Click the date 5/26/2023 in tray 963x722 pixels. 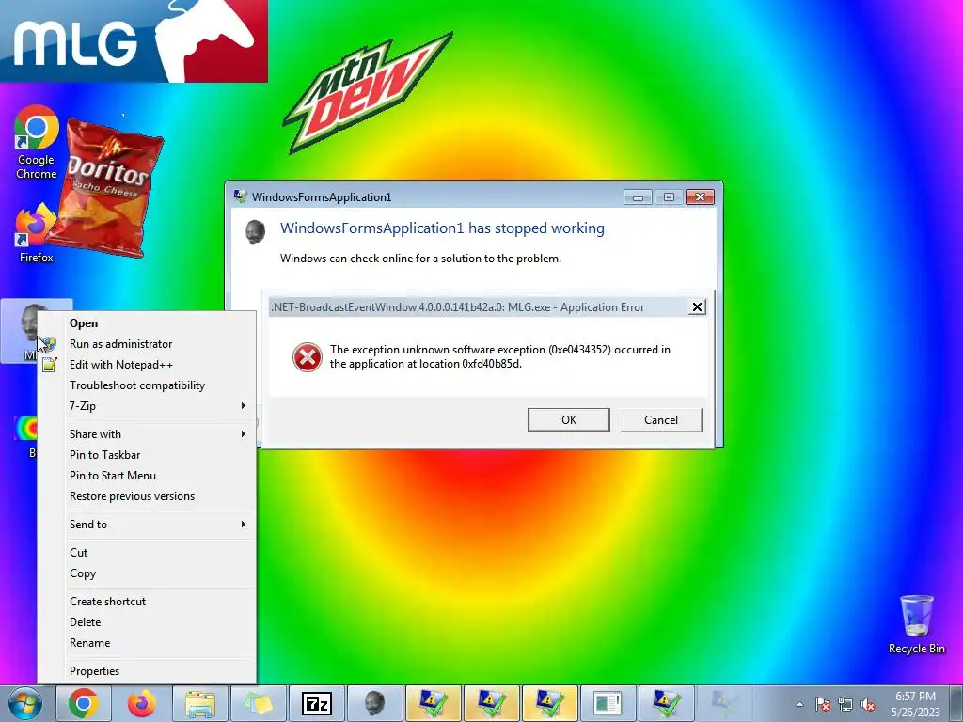915,713
